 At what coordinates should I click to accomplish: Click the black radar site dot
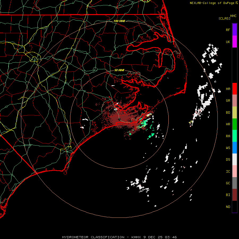[119, 119]
